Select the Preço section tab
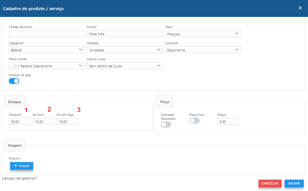The width and height of the screenshot is (308, 191). click(165, 102)
